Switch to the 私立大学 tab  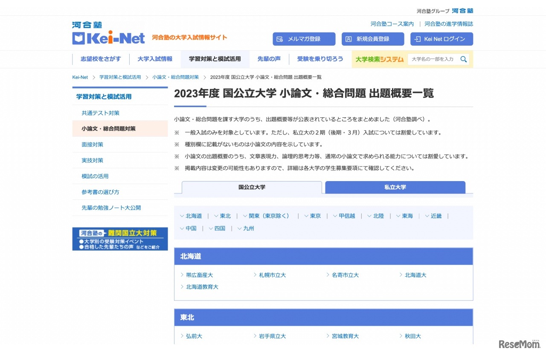395,187
